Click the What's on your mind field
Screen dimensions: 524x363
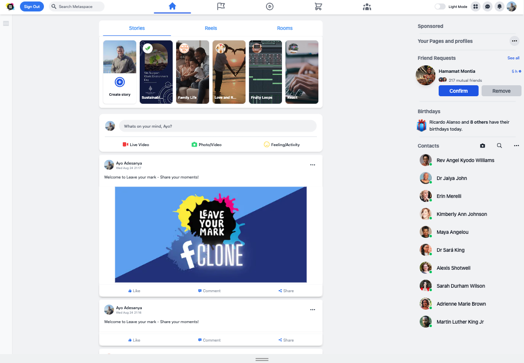click(x=218, y=126)
